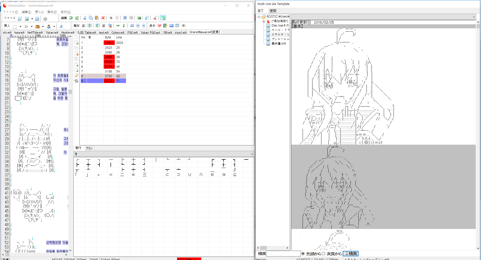Click the HTML icon in the view toolbar
This screenshot has width=481, height=260.
pos(171,26)
